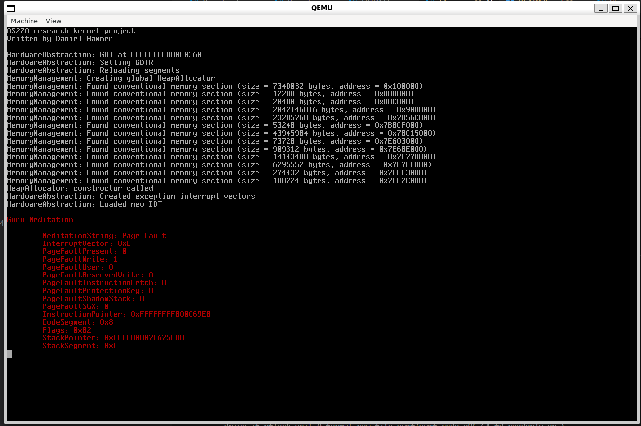641x426 pixels.
Task: Maximize the QEMU window
Action: pos(615,8)
